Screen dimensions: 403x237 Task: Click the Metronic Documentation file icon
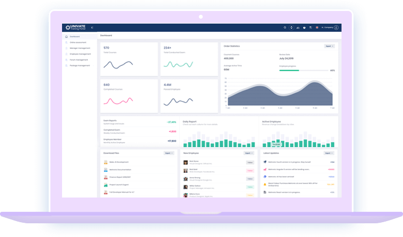point(105,170)
